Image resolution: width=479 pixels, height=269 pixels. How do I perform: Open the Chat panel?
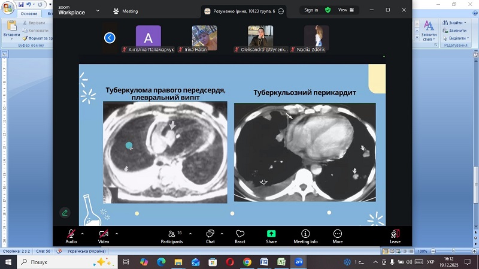(x=210, y=236)
